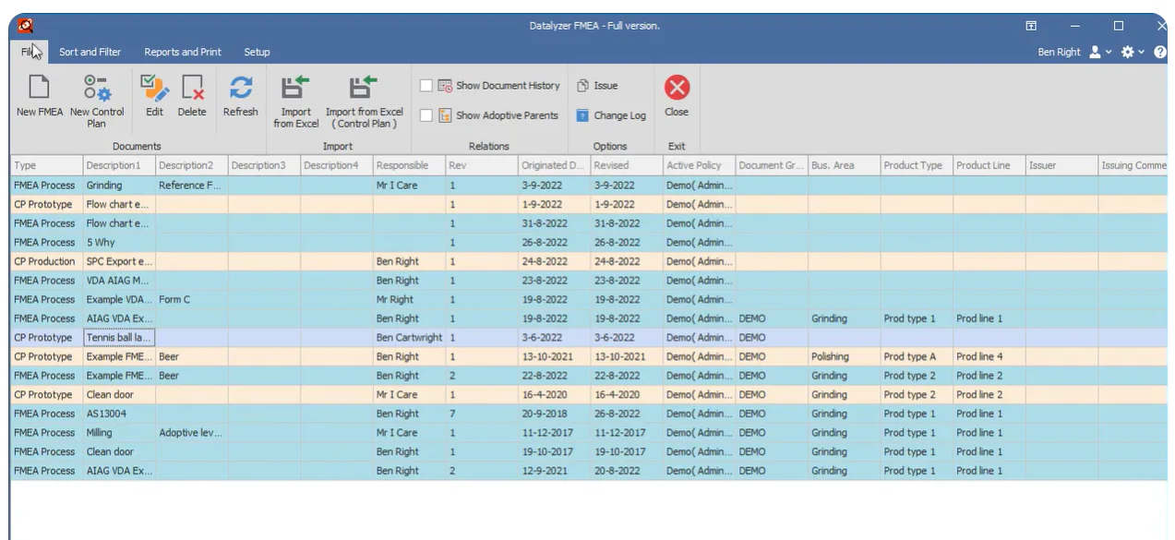Image resolution: width=1175 pixels, height=540 pixels.
Task: Select the '5 Why' row
Action: tap(589, 243)
